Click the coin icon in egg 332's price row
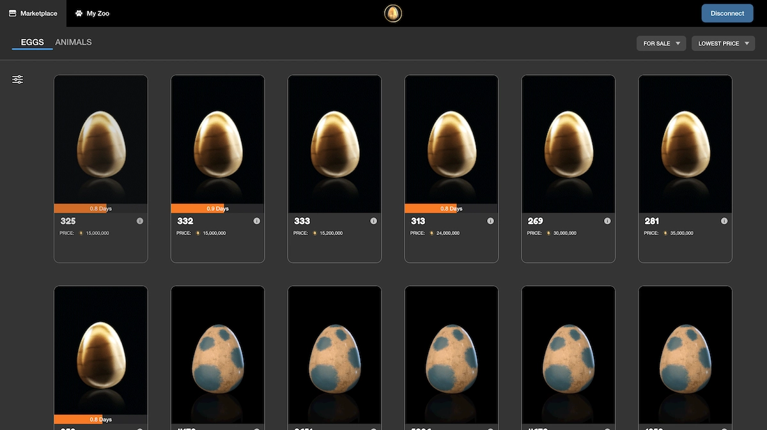This screenshot has height=430, width=767. [198, 233]
